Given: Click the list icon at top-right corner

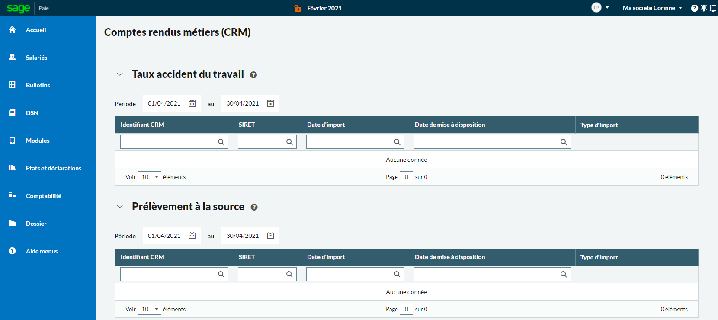Looking at the screenshot, I should pyautogui.click(x=713, y=8).
